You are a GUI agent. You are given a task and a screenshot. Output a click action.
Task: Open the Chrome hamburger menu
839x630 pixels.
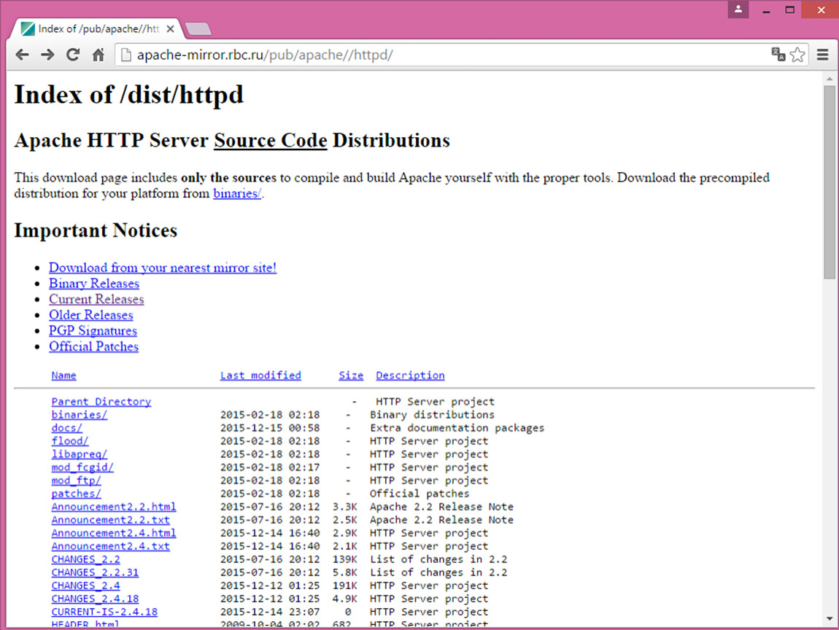[823, 55]
